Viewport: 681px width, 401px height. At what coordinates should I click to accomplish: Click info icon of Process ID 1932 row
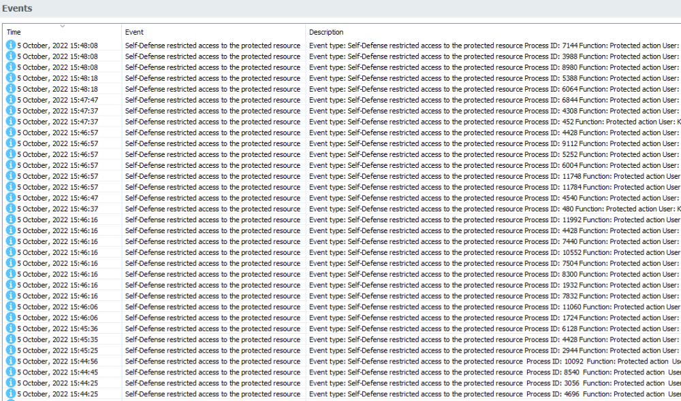pyautogui.click(x=11, y=284)
